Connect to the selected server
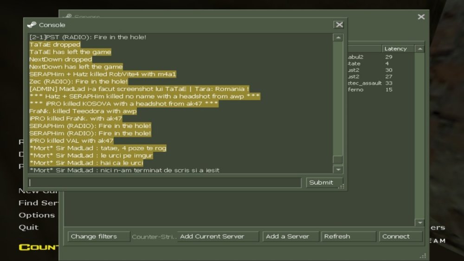Viewport: 464px width, 261px height. 401,236
